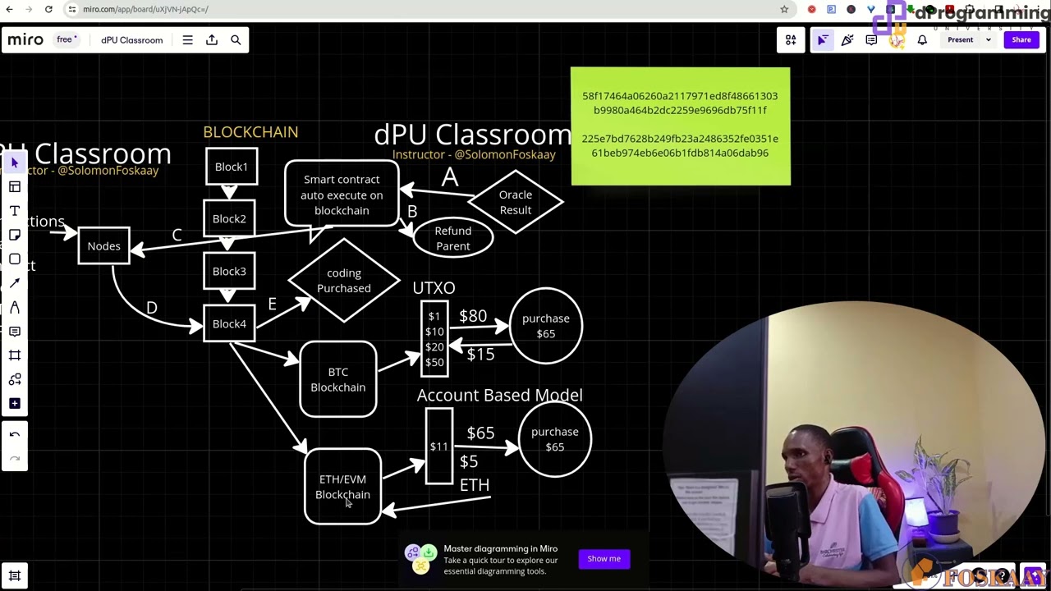
Task: Select the cursor Select tool
Action: [15, 163]
